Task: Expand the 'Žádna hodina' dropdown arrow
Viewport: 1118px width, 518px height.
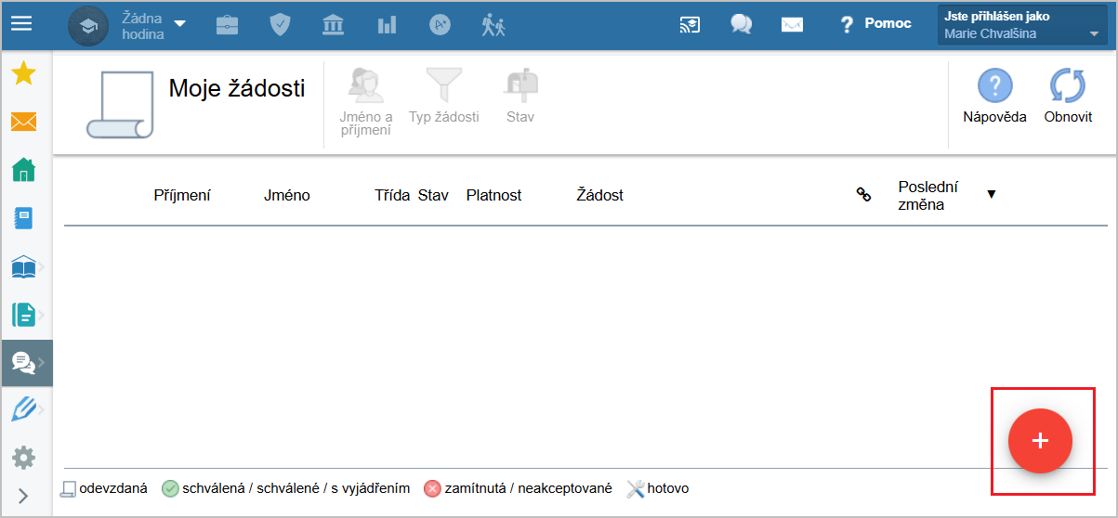Action: point(180,24)
